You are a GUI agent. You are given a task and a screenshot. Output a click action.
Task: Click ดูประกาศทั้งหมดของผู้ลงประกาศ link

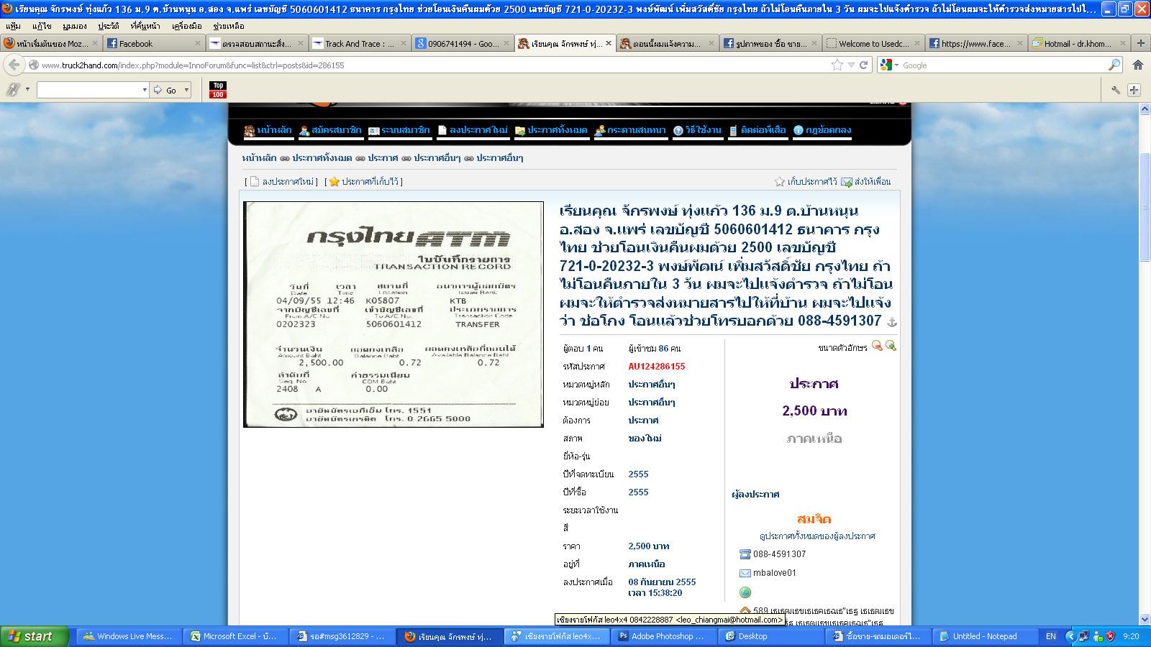817,536
